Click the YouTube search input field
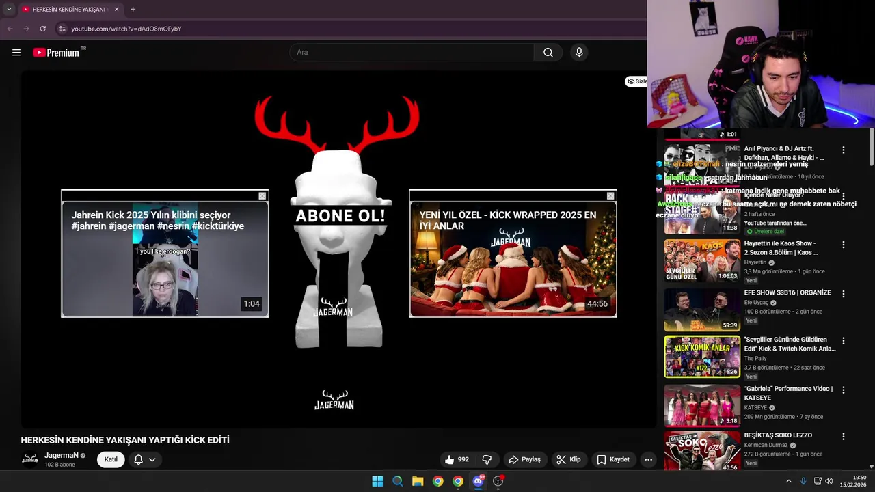This screenshot has width=875, height=492. coord(412,53)
